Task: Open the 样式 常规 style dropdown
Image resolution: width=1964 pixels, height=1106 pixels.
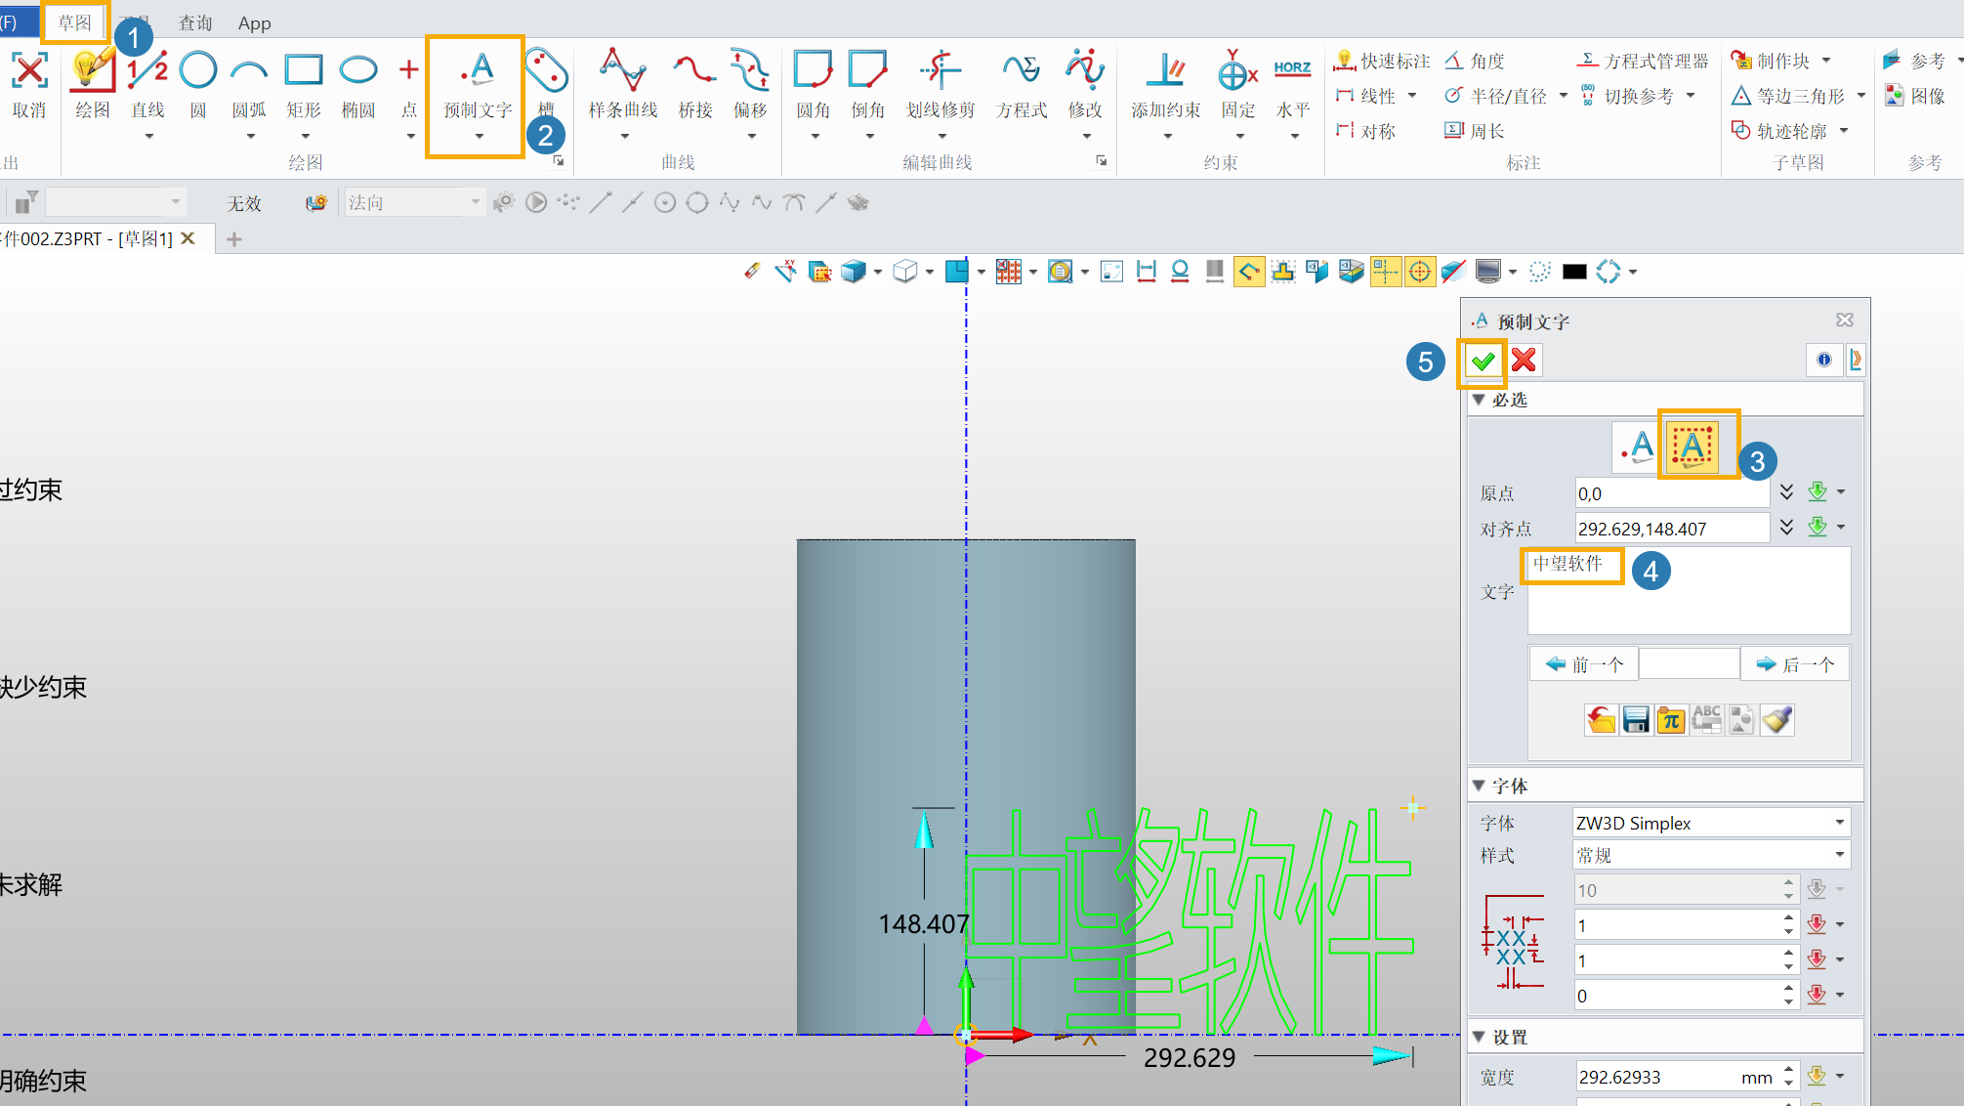Action: [x=1711, y=855]
